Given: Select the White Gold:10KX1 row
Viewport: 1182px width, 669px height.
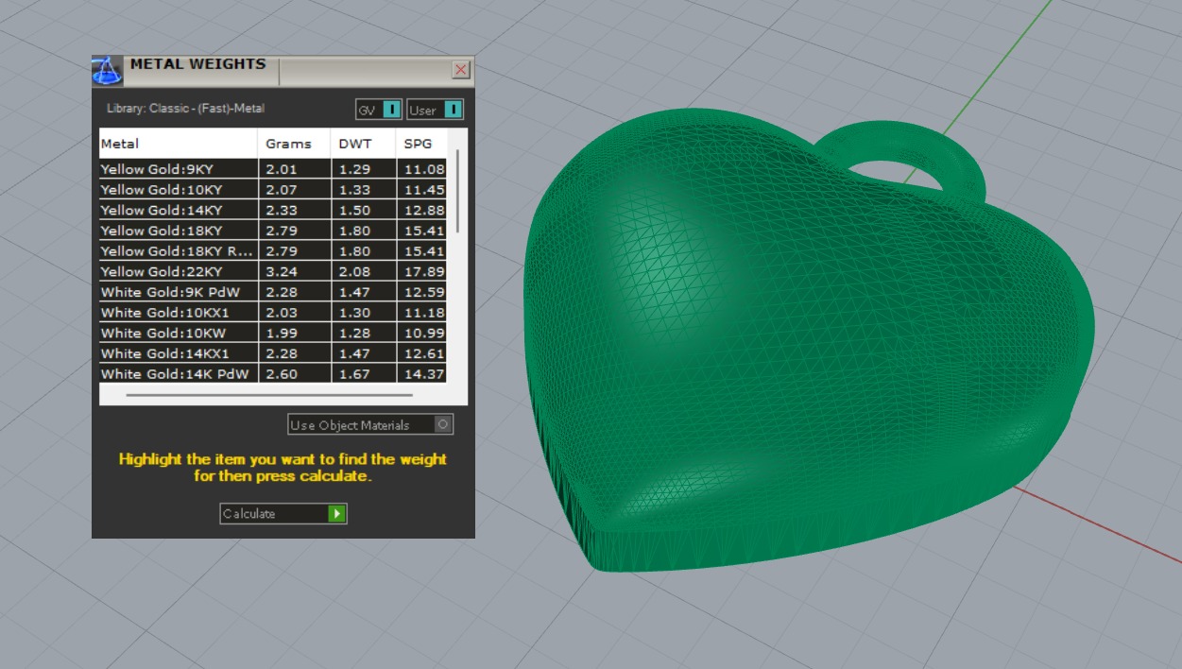Looking at the screenshot, I should [272, 312].
